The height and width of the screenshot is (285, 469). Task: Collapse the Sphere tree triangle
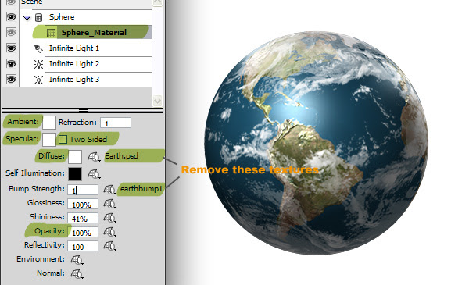[x=27, y=18]
